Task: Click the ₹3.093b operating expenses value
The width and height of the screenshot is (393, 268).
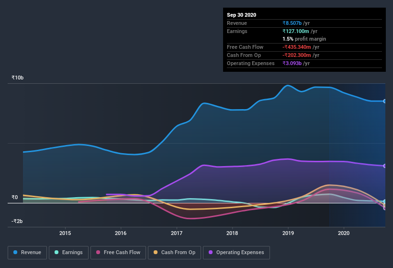Action: tap(292, 63)
